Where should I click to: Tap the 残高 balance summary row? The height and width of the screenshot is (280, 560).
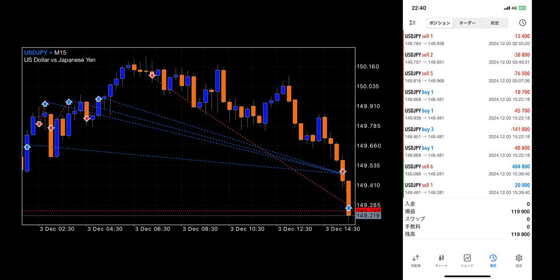pos(467,234)
